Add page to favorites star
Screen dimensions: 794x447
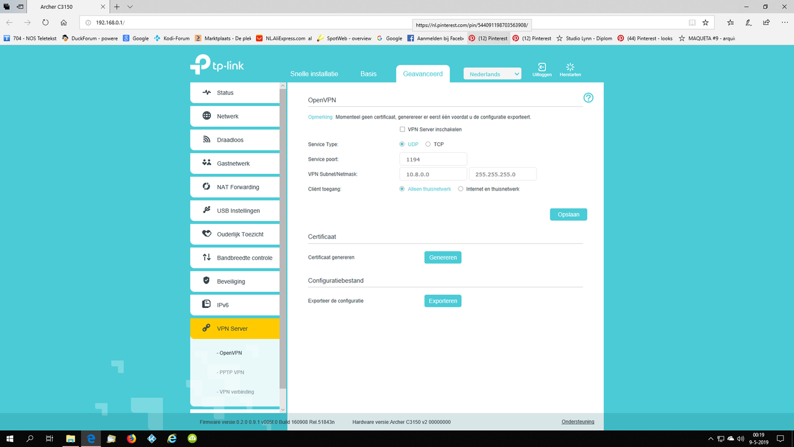point(705,22)
